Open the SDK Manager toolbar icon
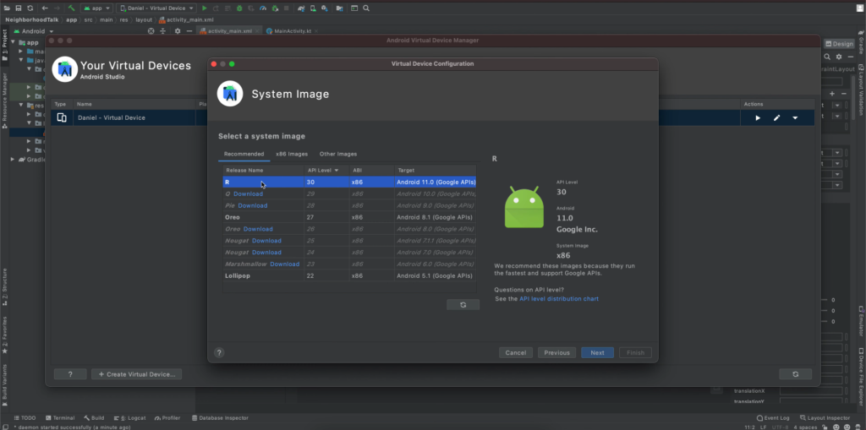The image size is (866, 430). pyautogui.click(x=325, y=8)
